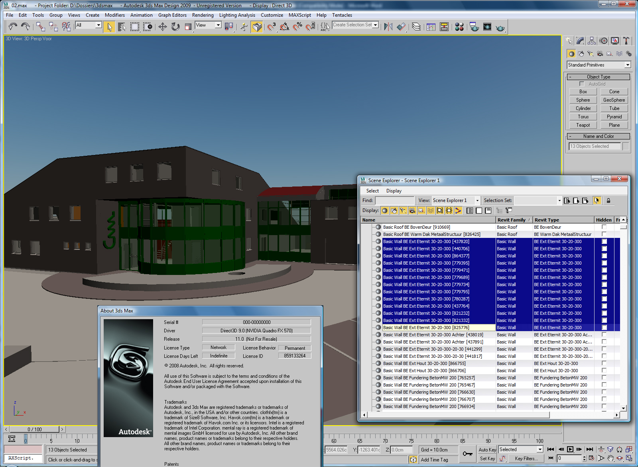Open the Rendering menu
Image resolution: width=638 pixels, height=467 pixels.
point(203,15)
